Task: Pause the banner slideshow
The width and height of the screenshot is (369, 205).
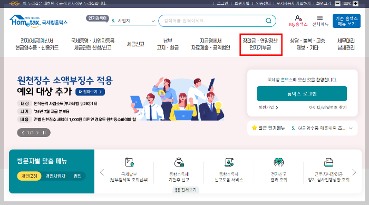Action: (44, 133)
